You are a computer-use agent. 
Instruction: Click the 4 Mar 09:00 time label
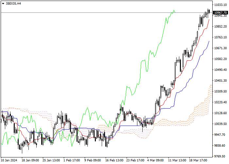tap(155, 160)
